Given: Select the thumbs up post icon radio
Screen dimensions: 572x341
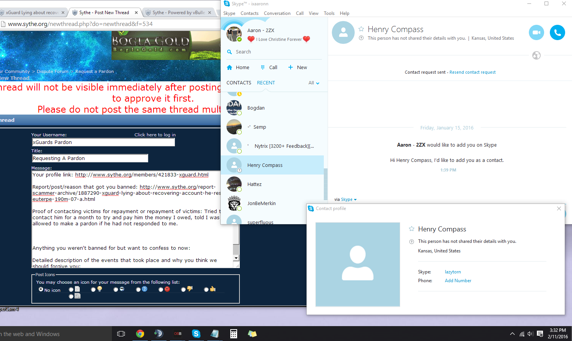Looking at the screenshot, I should coord(206,289).
